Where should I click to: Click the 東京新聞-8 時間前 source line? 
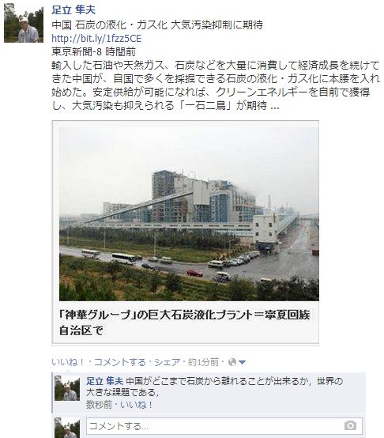[x=94, y=51]
